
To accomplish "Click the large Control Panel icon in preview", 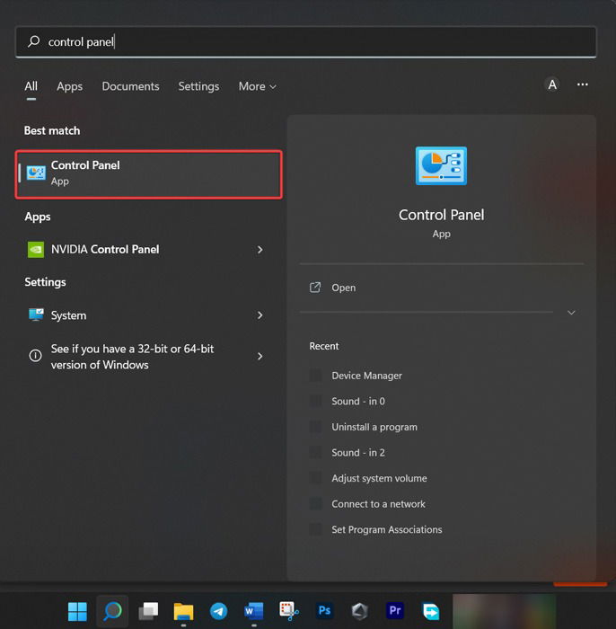I will [x=441, y=165].
